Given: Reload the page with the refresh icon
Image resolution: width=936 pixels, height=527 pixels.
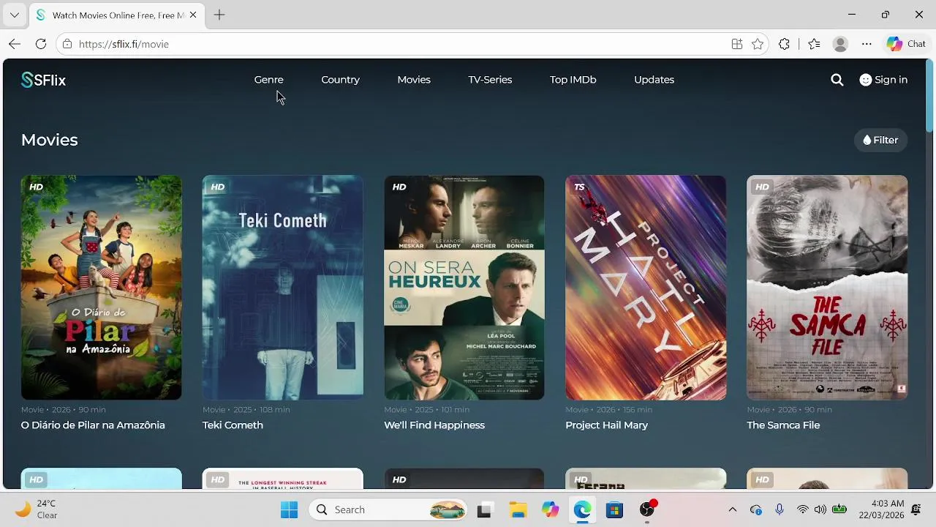Looking at the screenshot, I should (x=41, y=44).
